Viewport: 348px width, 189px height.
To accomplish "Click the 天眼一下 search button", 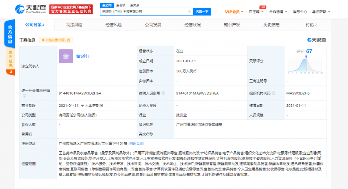I will pos(202,12).
